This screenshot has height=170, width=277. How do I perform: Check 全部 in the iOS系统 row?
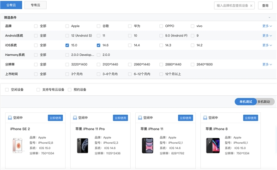36,45
